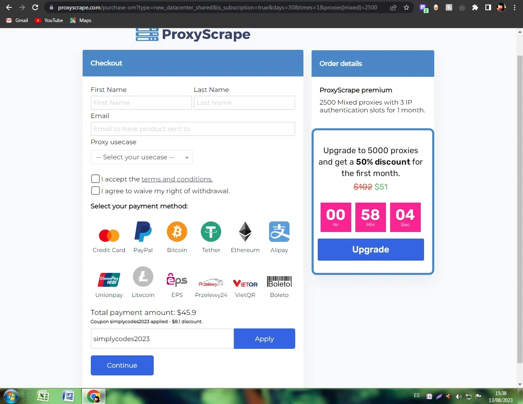Viewport: 523px width, 404px height.
Task: Click the page vertical scrollbar
Action: [520, 208]
